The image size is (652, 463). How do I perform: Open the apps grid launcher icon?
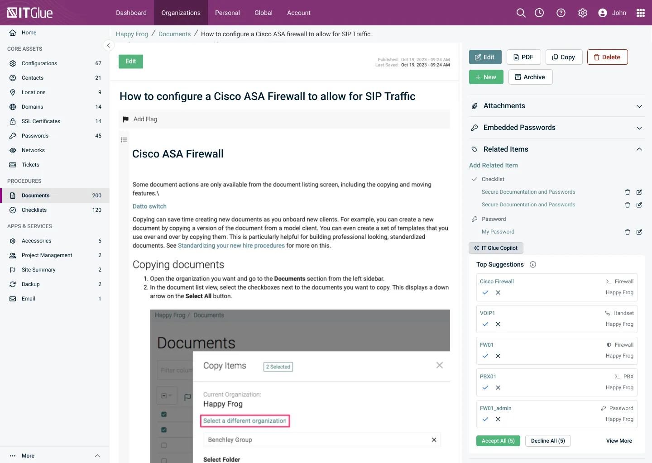click(x=641, y=13)
